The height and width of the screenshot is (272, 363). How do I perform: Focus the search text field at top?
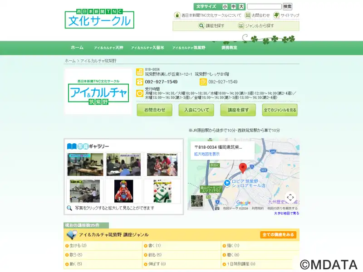tap(264, 7)
